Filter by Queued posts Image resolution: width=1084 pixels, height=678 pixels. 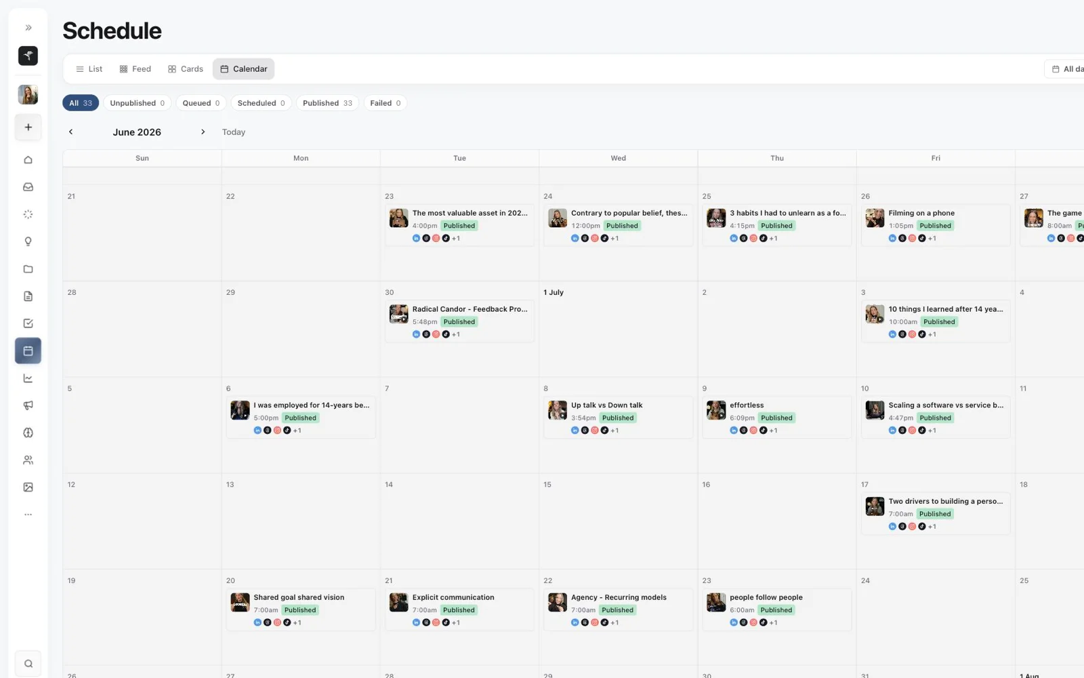pos(201,103)
